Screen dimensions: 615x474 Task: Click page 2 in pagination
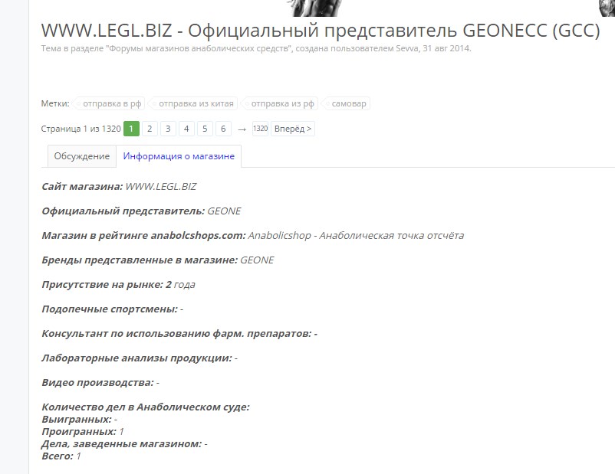[149, 129]
